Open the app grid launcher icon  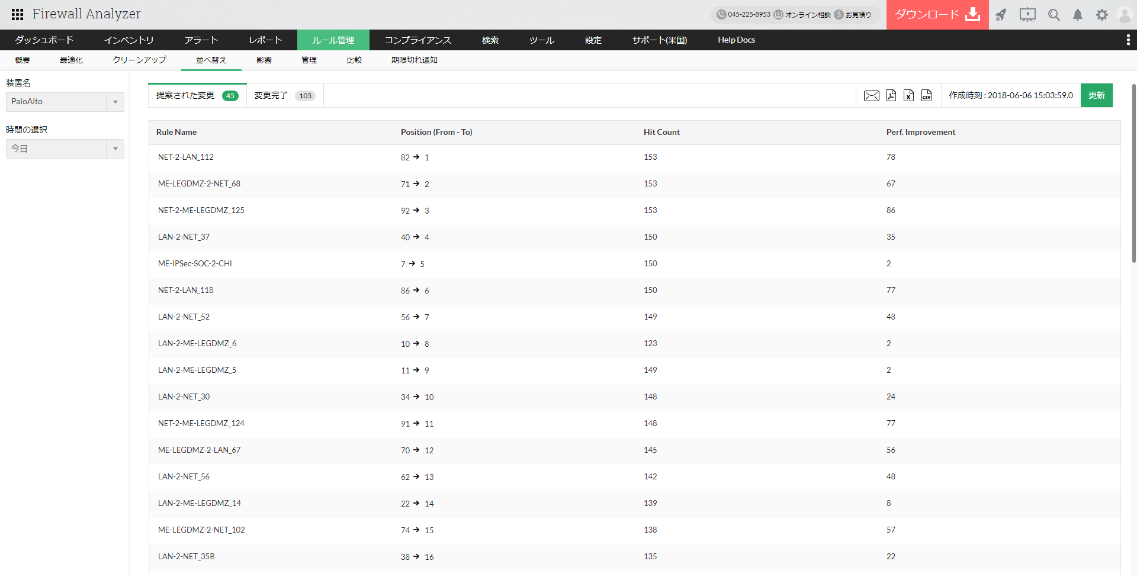click(x=17, y=14)
